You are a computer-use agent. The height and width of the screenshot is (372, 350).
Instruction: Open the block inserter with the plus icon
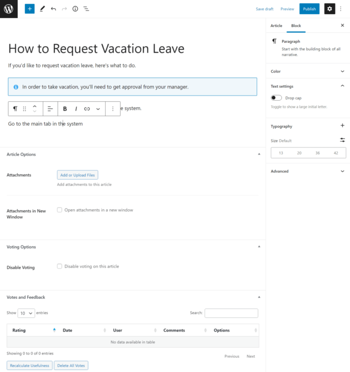[x=29, y=8]
